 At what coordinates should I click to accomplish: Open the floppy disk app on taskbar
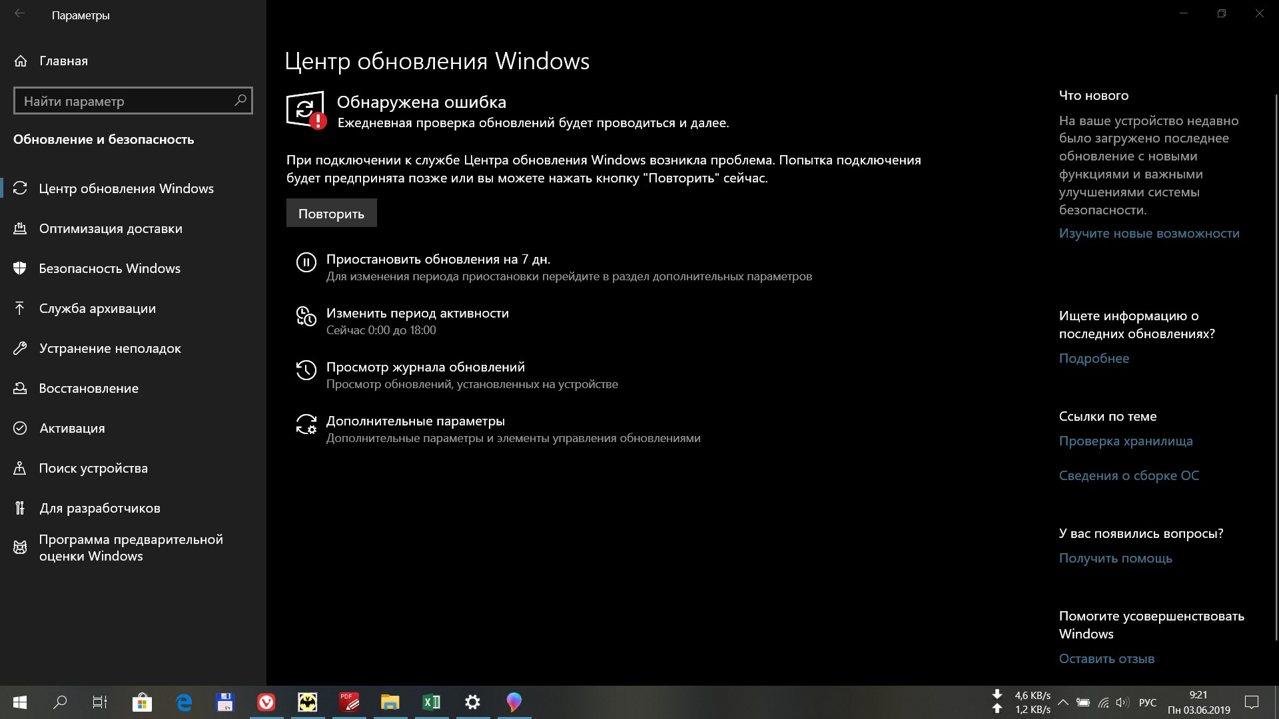(x=225, y=702)
